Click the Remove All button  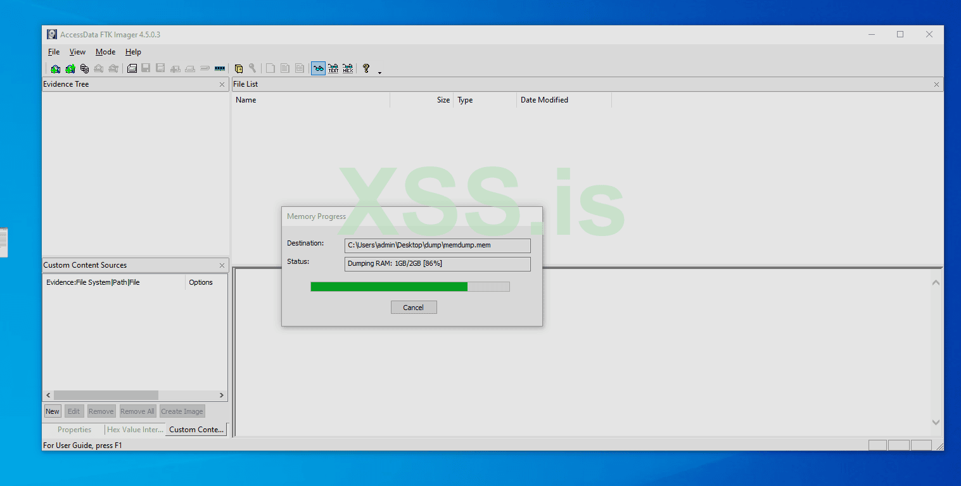(x=137, y=411)
